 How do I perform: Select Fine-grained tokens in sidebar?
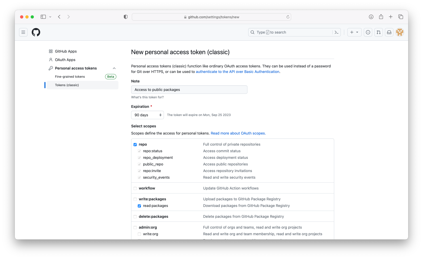pyautogui.click(x=70, y=77)
